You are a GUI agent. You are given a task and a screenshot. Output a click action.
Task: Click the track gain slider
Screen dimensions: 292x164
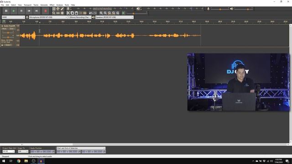(x=8, y=33)
